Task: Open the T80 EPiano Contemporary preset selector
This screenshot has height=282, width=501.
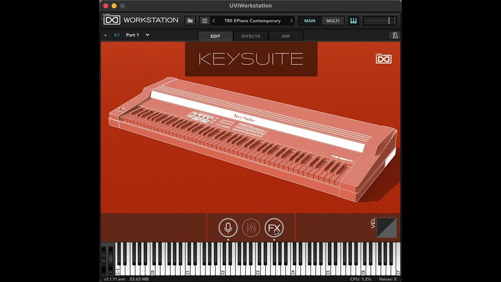Action: point(252,21)
